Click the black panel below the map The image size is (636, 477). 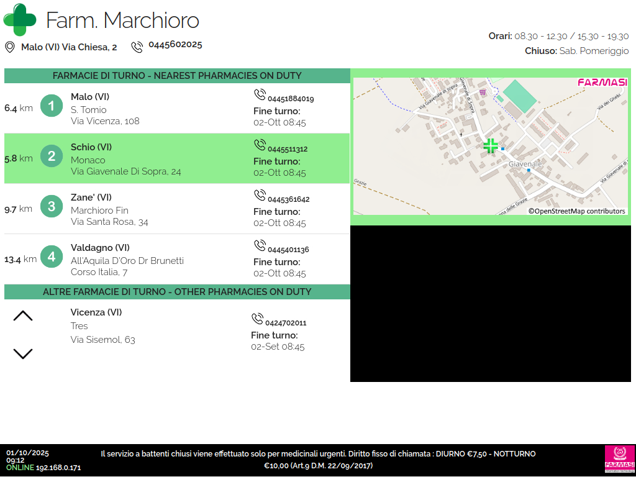(x=493, y=304)
